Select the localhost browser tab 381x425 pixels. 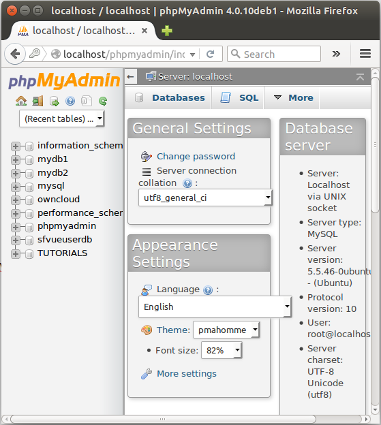pos(82,31)
